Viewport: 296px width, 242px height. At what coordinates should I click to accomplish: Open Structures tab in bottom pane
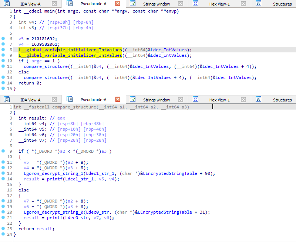click(282, 100)
